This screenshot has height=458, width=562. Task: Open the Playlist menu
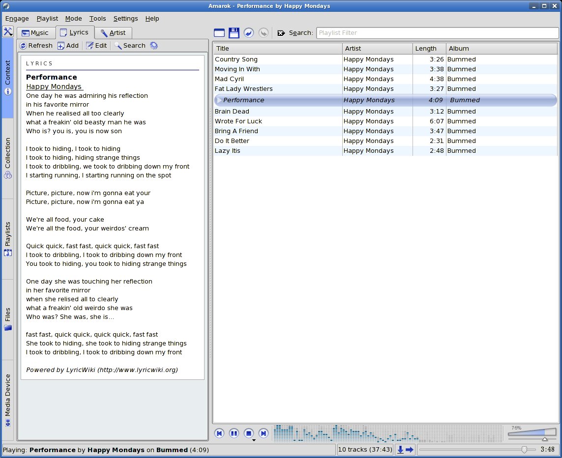click(x=47, y=19)
